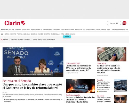Click the man with sunglasses photo
Image resolution: width=129 pixels, height=103 pixels.
pyautogui.click(x=120, y=99)
